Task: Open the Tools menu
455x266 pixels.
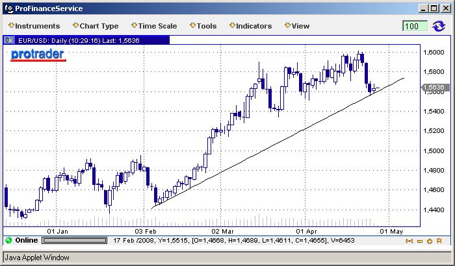Action: [203, 26]
